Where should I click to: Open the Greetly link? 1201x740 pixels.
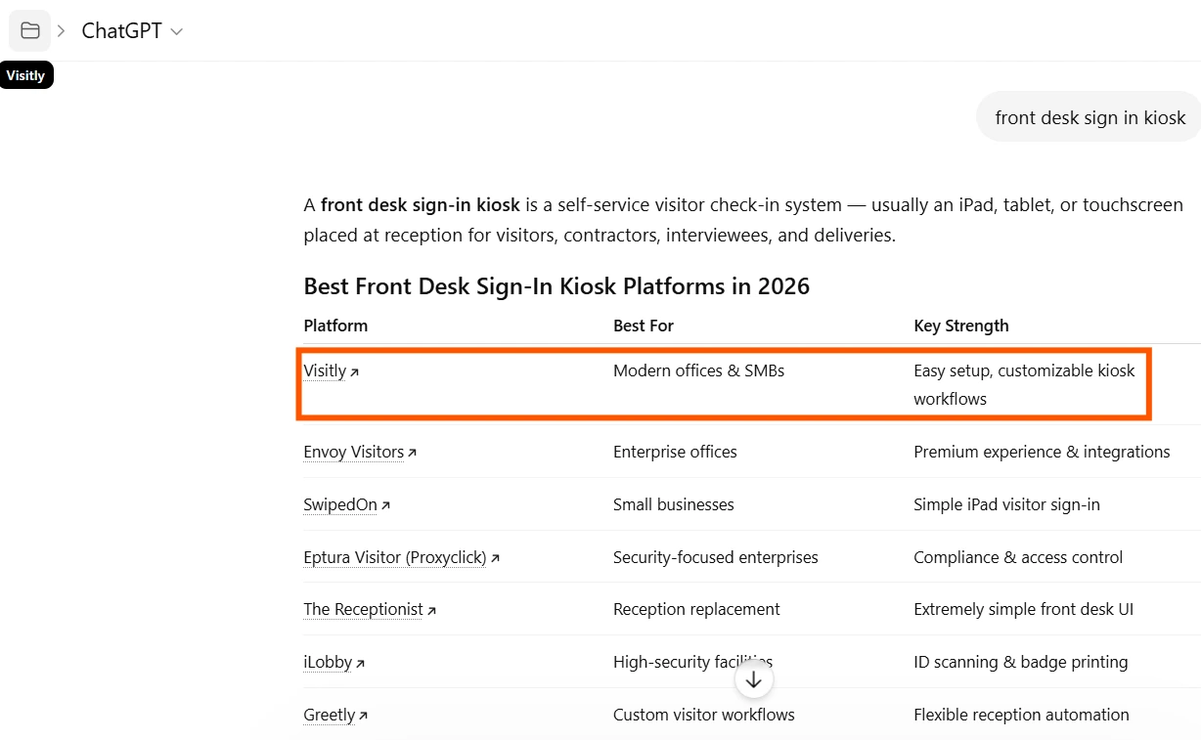(x=335, y=715)
